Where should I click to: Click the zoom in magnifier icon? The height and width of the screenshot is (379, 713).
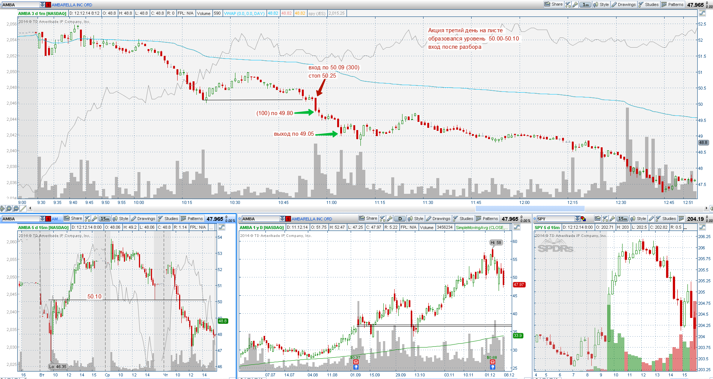9,208
